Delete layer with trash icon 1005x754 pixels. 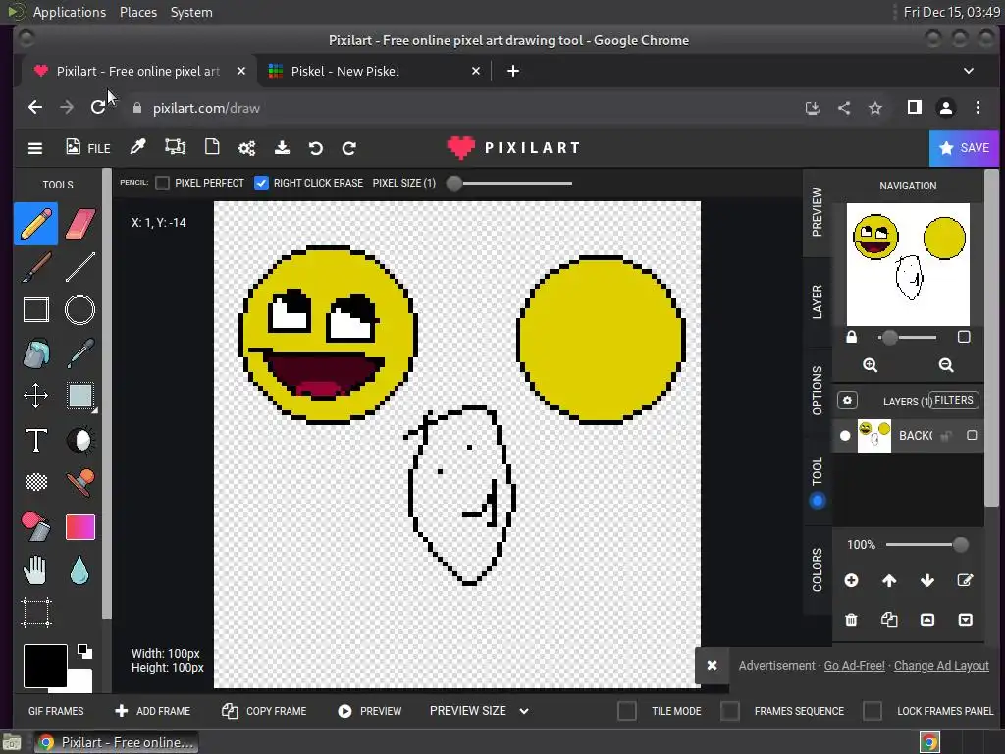pyautogui.click(x=851, y=620)
